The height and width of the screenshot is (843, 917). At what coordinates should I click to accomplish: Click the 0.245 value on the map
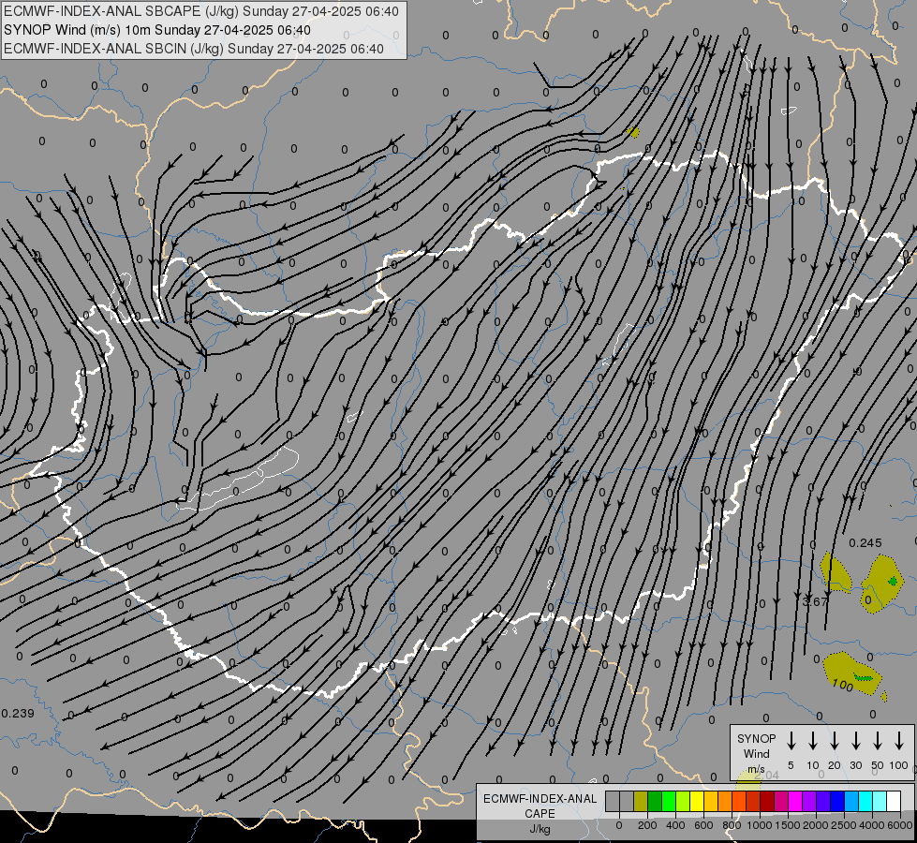pos(865,543)
